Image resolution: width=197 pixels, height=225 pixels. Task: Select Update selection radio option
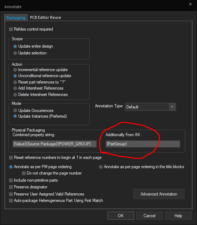[x=15, y=53]
